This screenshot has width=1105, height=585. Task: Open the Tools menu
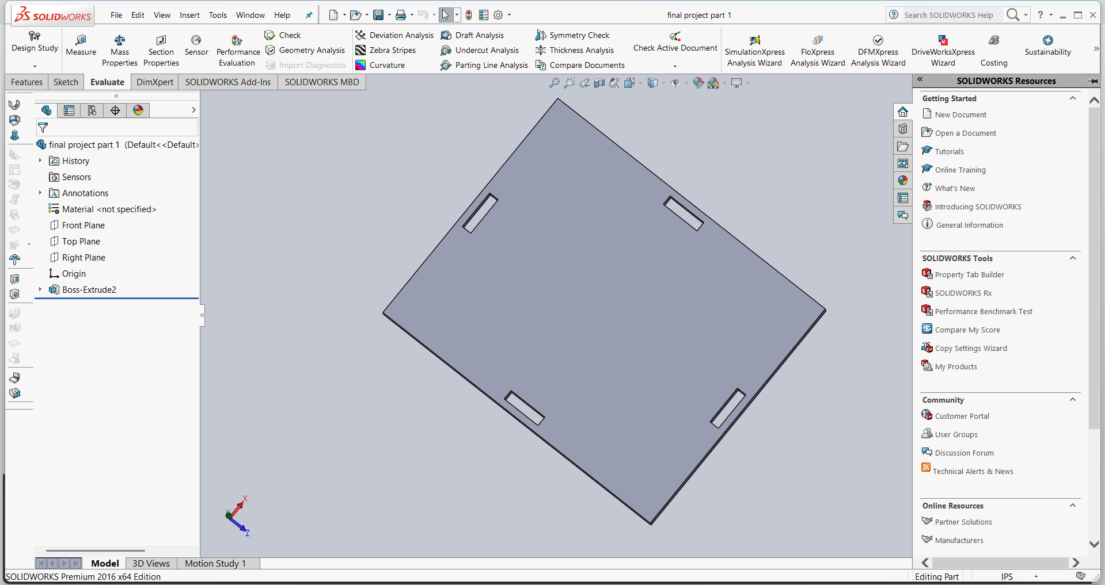(218, 15)
